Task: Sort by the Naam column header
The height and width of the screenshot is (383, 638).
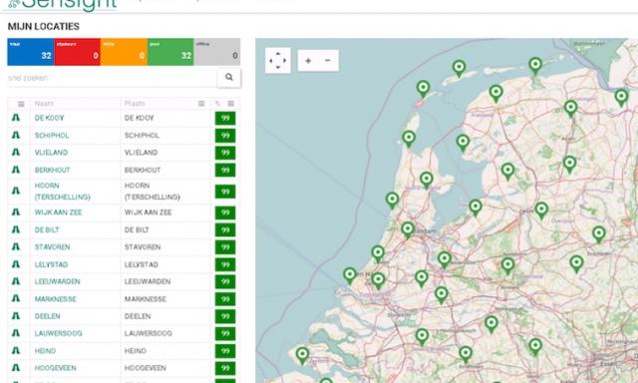Action: (x=44, y=104)
